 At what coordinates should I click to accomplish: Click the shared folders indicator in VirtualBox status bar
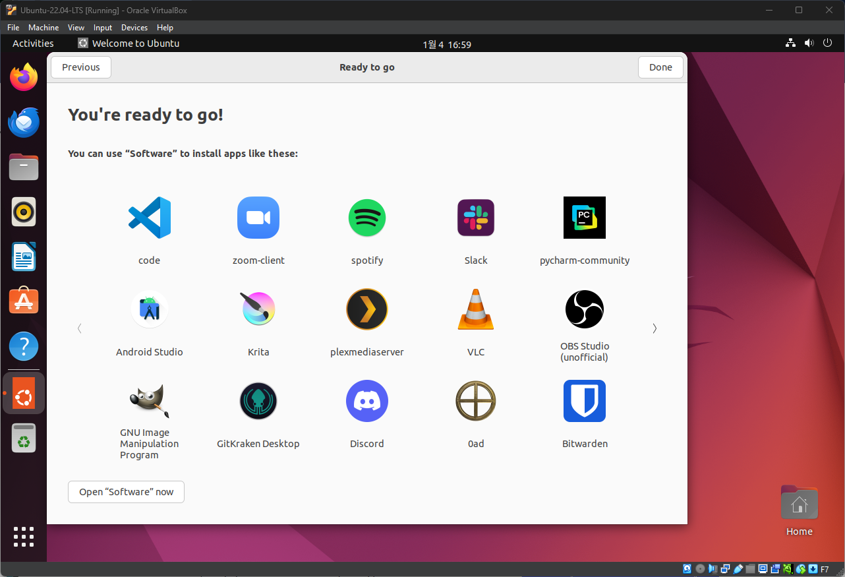click(751, 569)
